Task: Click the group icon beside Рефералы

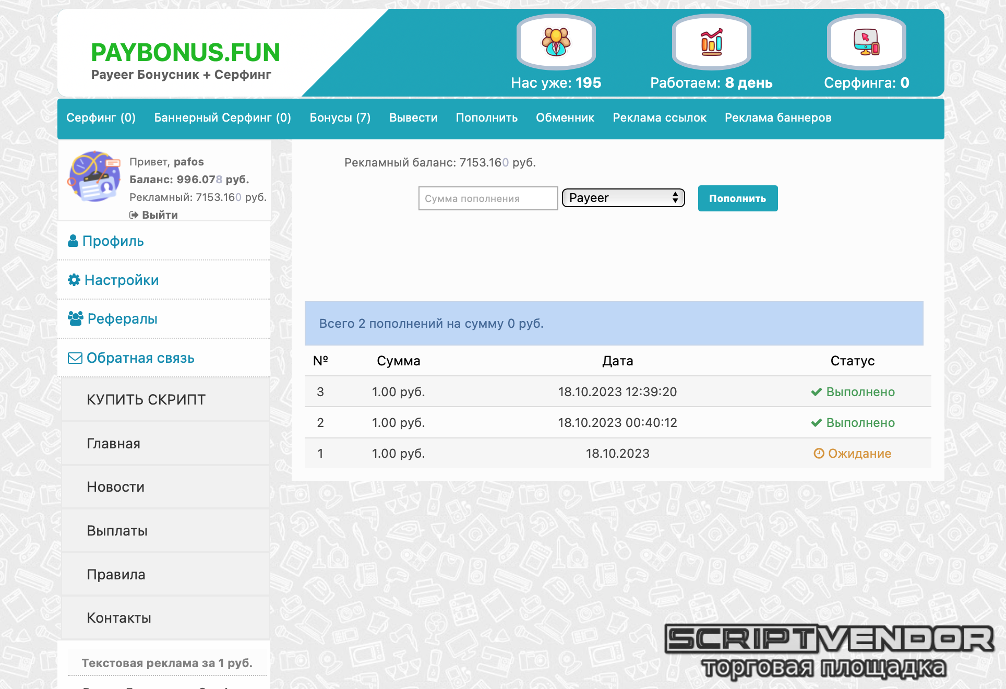Action: [76, 318]
